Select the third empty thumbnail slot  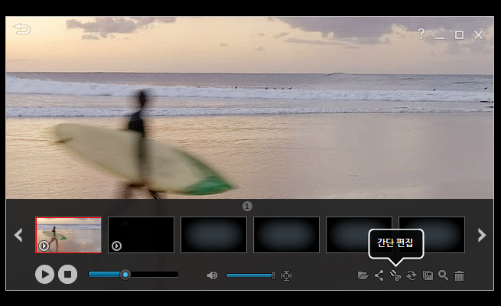click(x=213, y=235)
